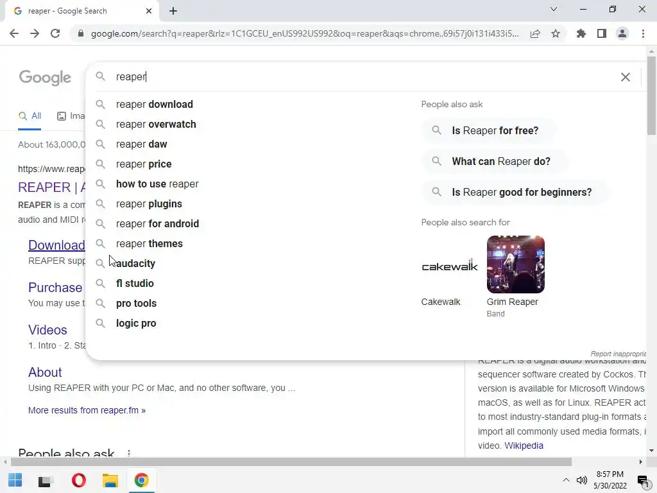Click the horizontal scrollbar thumb
Viewport: 657px width, 493px height.
pos(291,462)
